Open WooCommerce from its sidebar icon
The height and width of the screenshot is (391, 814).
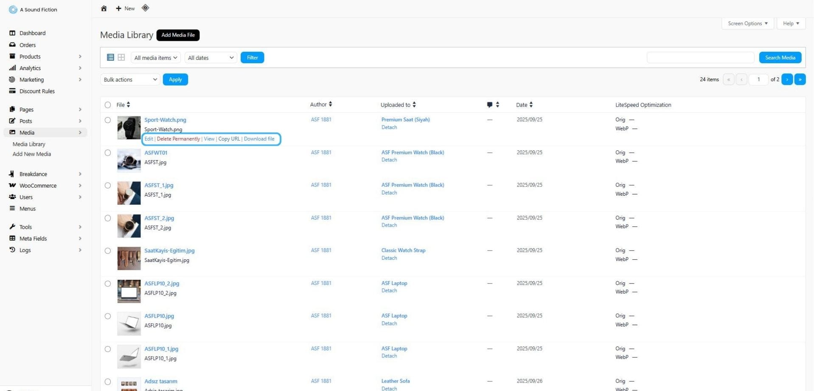click(11, 186)
